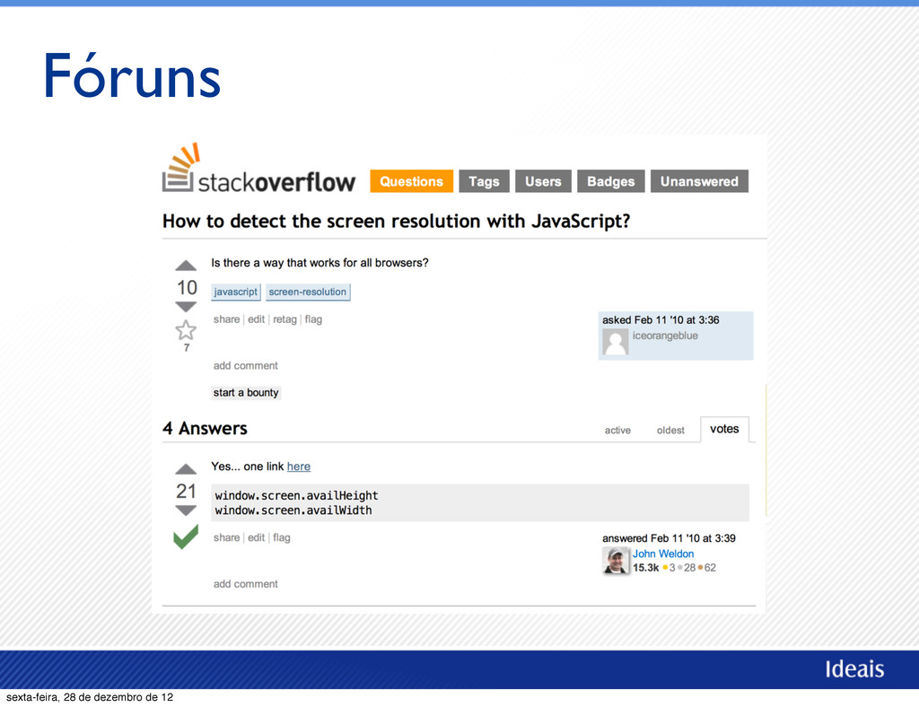
Task: Open the Questions tab
Action: click(x=411, y=181)
